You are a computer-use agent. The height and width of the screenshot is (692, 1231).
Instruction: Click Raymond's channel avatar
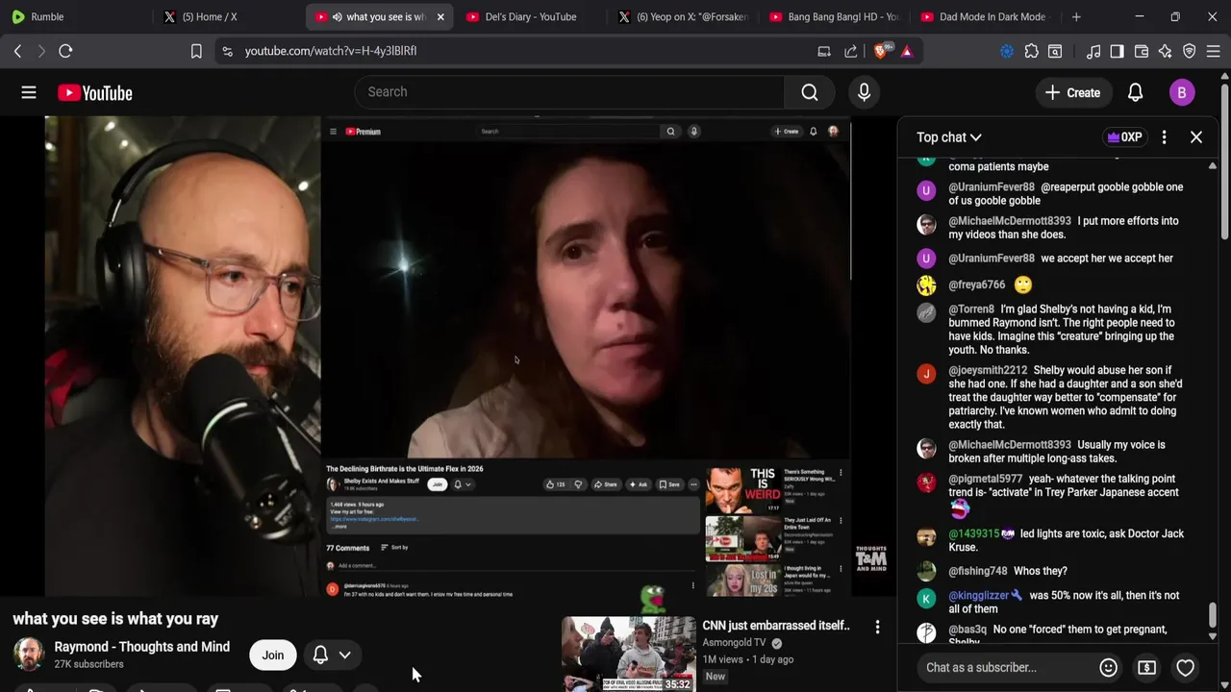pos(29,655)
